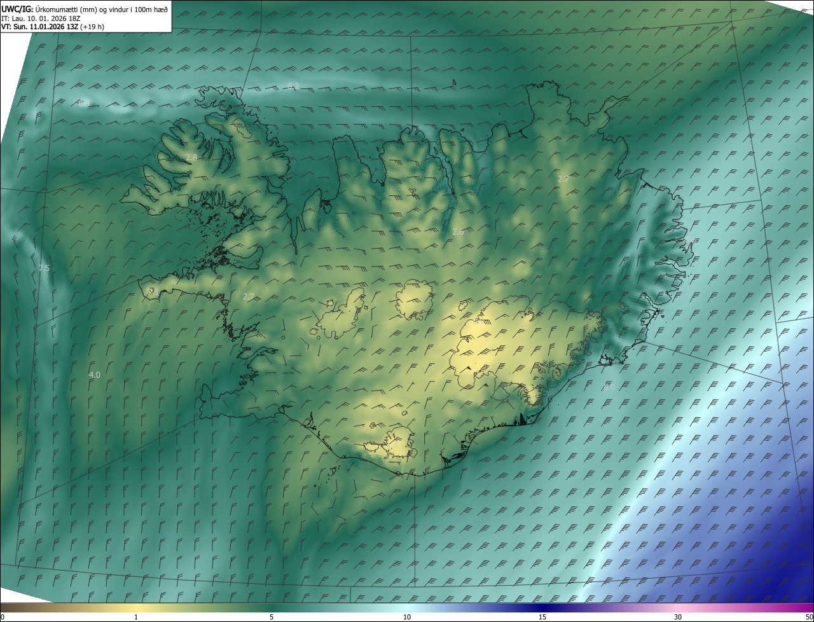Click the 15 tick label on color bar
The image size is (814, 622).
click(x=542, y=618)
